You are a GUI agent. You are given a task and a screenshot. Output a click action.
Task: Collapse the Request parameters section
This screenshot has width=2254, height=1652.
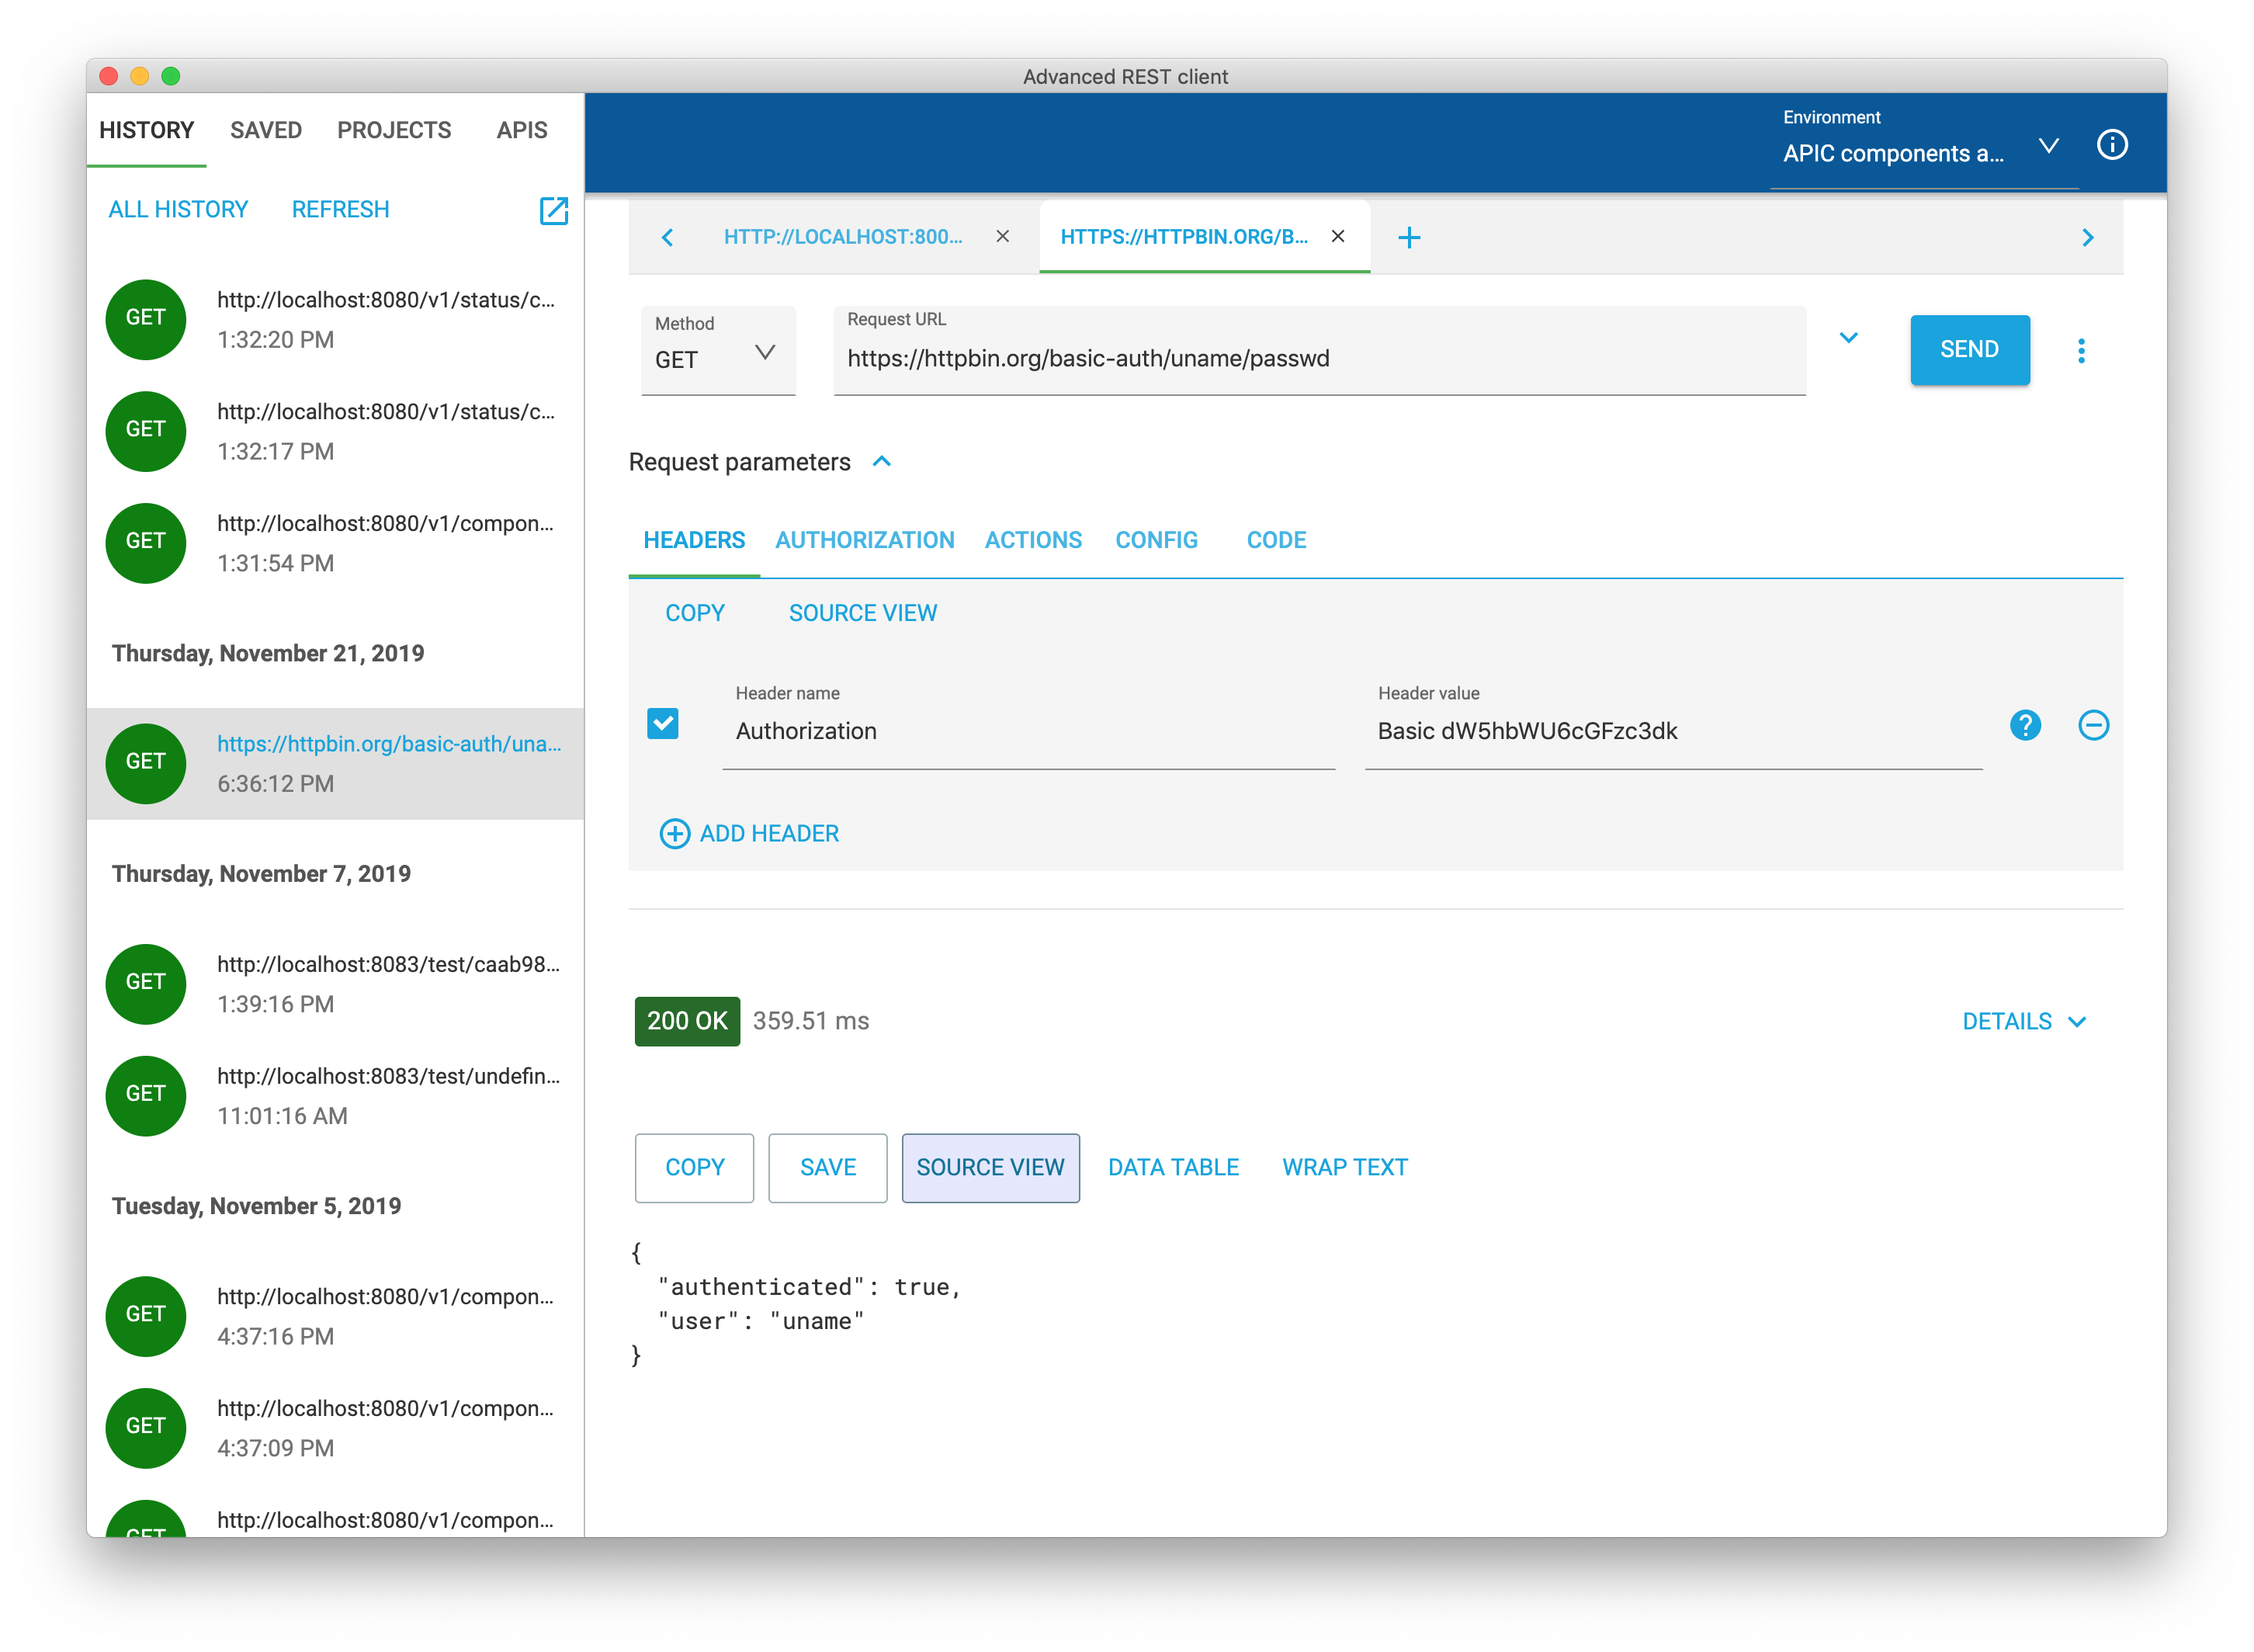(x=881, y=462)
